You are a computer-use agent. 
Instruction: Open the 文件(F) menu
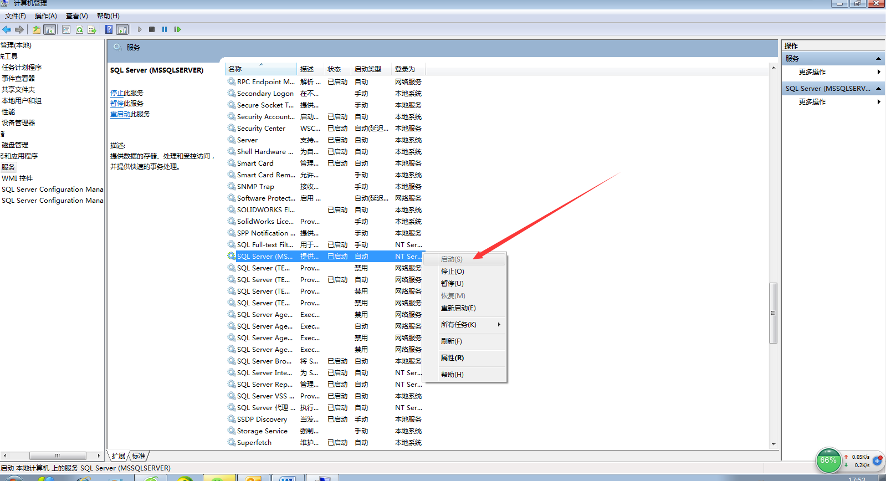[x=16, y=16]
